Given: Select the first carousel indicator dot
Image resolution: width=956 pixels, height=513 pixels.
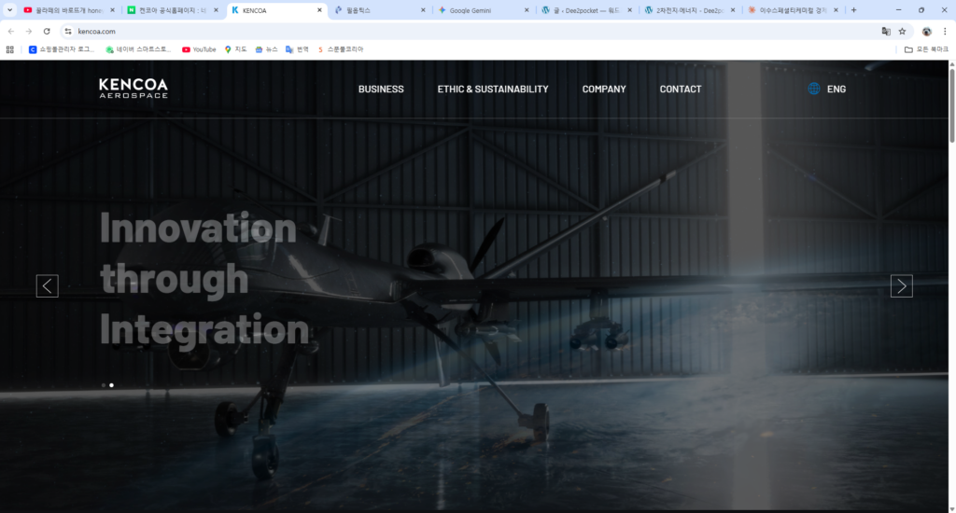Looking at the screenshot, I should [x=103, y=384].
